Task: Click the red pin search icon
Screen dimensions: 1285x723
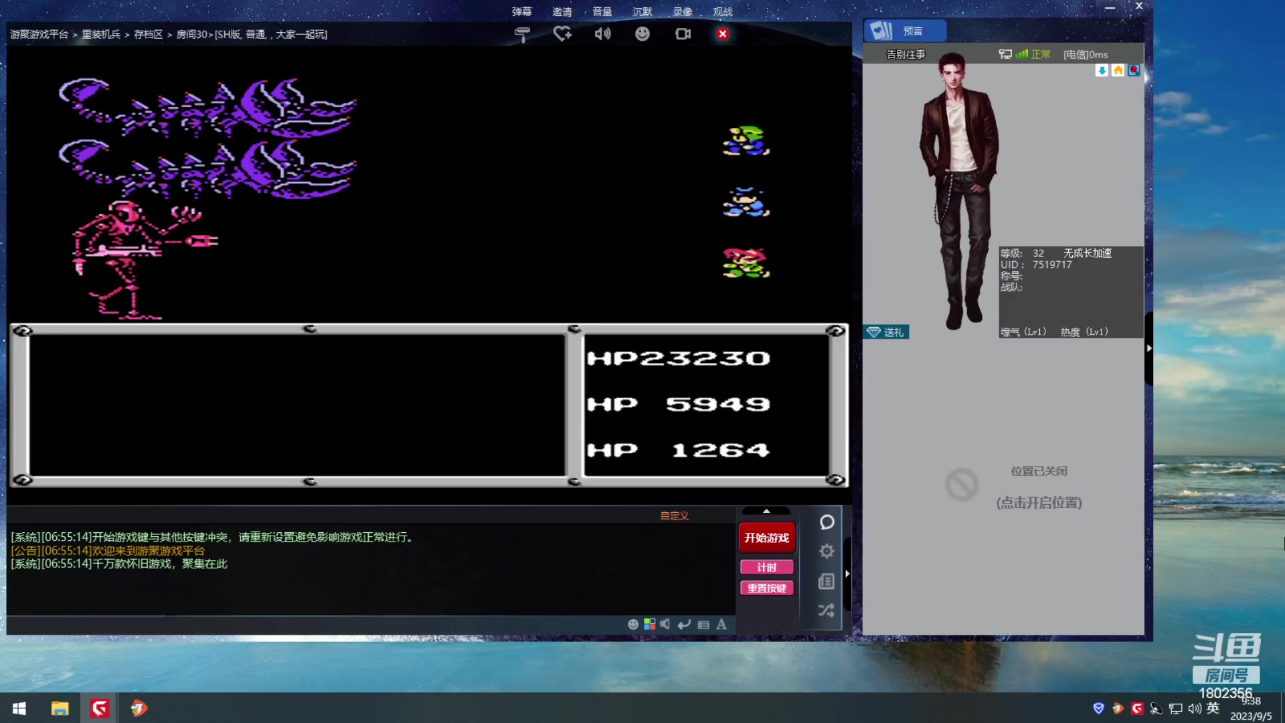Action: pos(1134,70)
